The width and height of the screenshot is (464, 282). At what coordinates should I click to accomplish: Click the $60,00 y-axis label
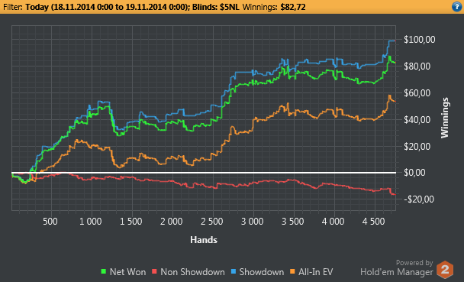[417, 92]
